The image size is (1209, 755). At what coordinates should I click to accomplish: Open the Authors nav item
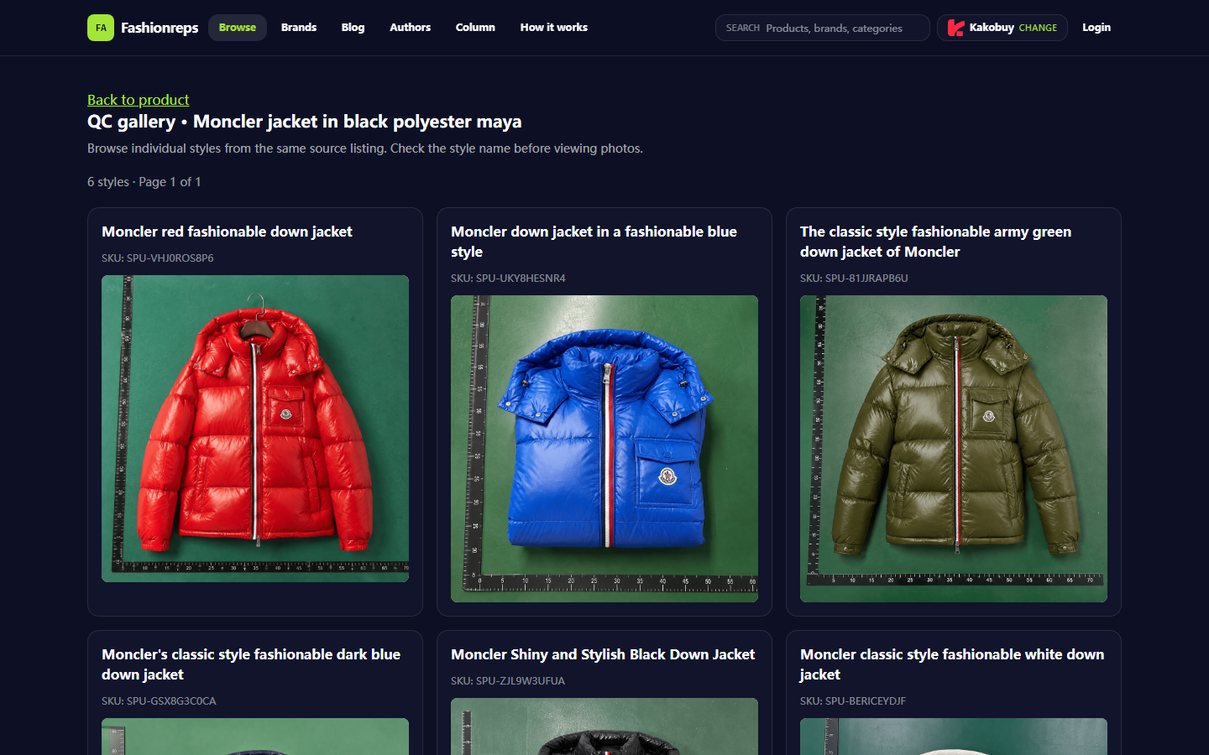point(410,28)
